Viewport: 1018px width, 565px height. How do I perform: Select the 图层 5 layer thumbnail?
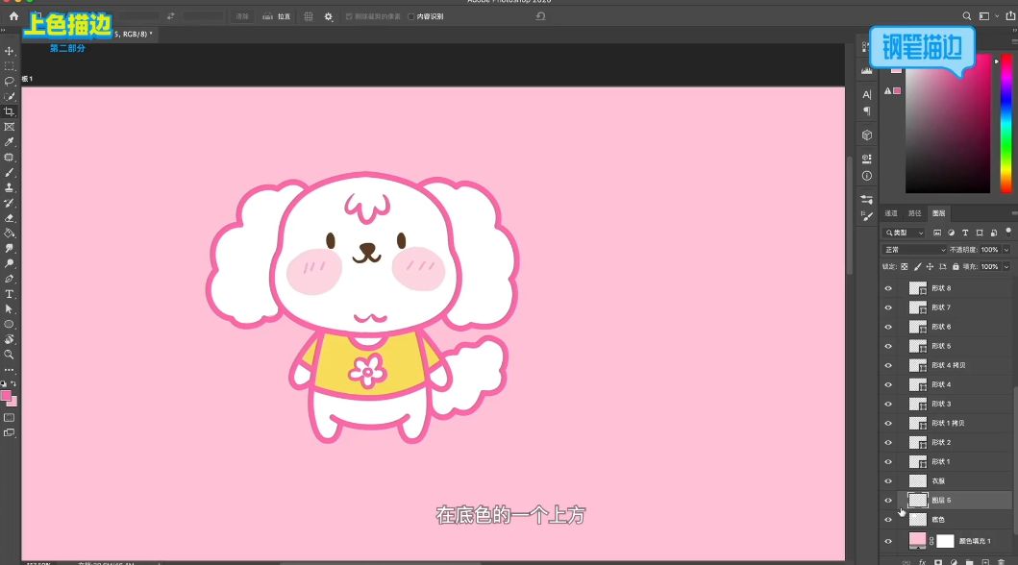pos(917,500)
